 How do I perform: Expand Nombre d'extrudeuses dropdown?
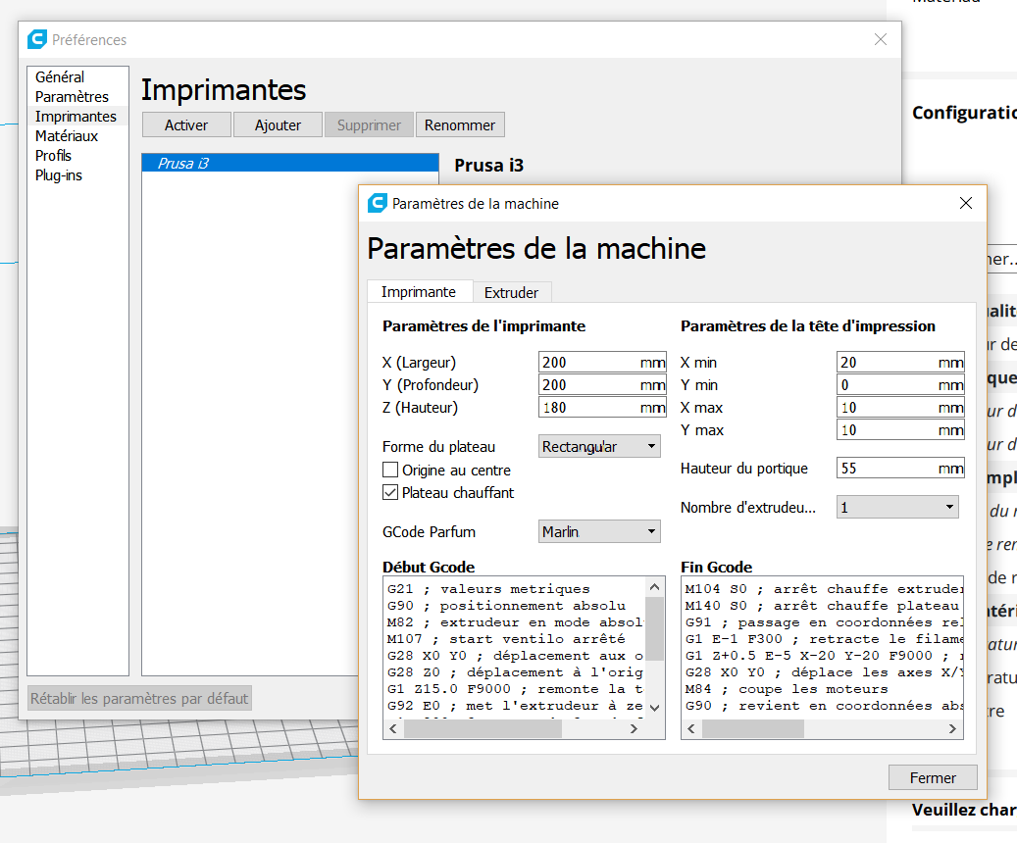897,507
